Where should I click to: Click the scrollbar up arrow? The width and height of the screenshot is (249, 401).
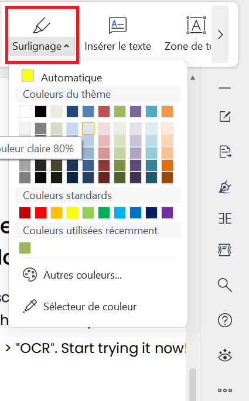[x=193, y=78]
